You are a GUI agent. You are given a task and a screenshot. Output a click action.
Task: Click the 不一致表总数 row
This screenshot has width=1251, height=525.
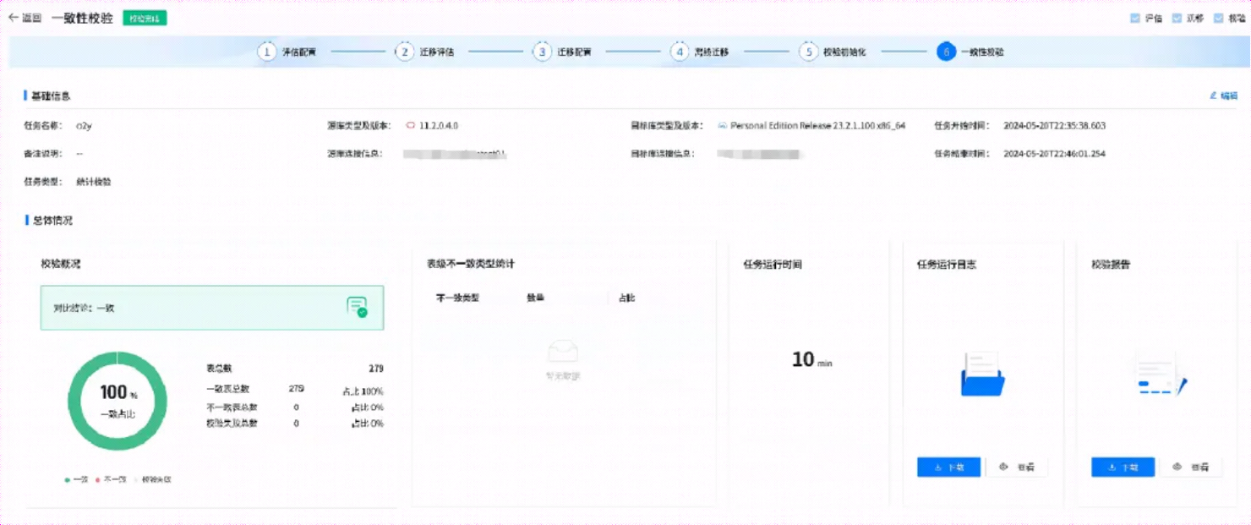(x=294, y=407)
